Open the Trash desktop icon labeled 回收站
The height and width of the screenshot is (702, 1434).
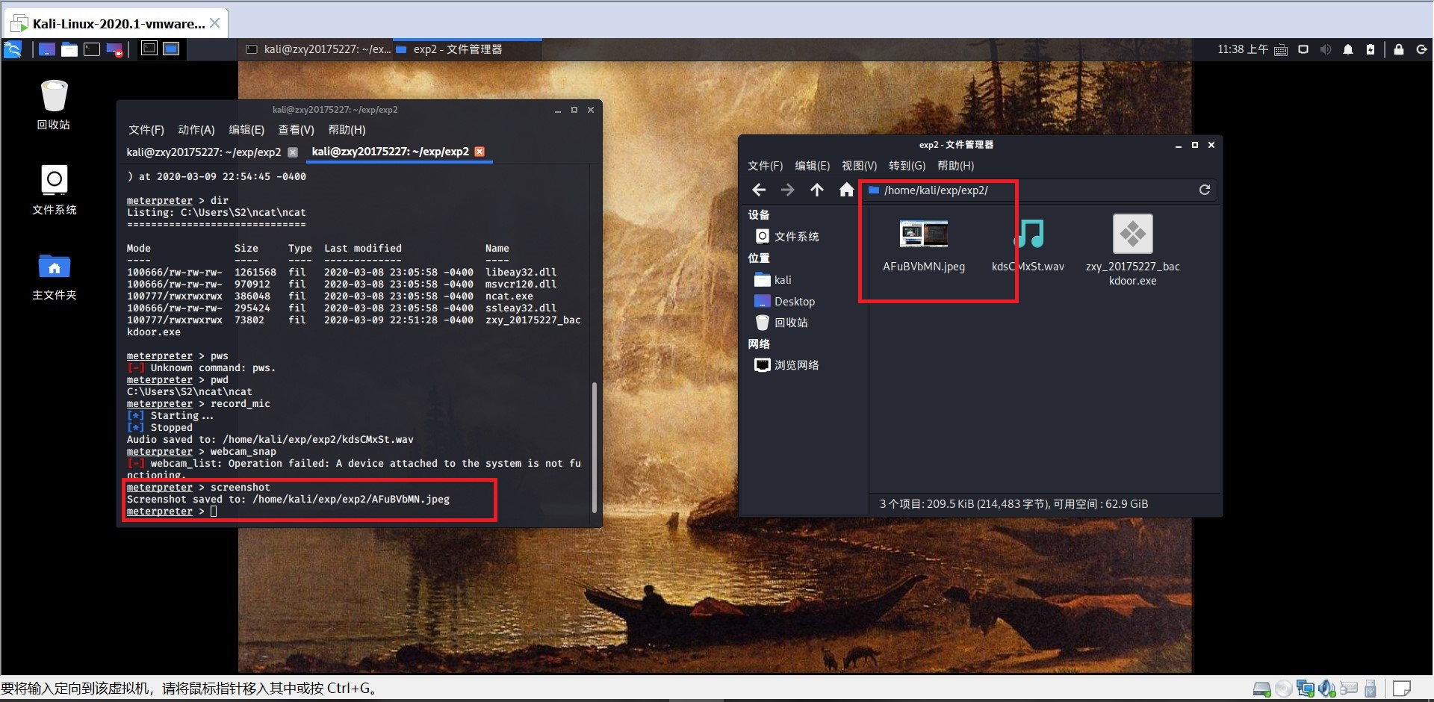(x=54, y=105)
